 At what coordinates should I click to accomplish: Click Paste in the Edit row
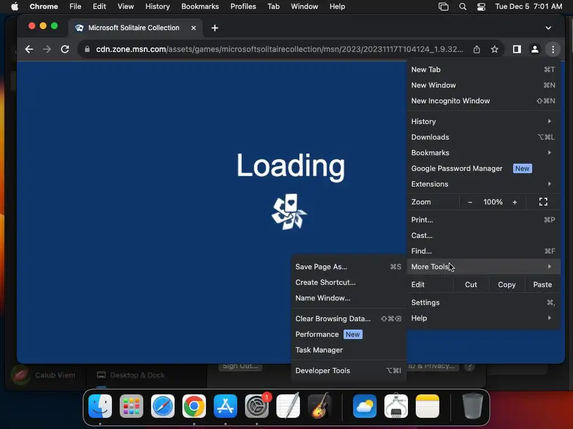[542, 284]
